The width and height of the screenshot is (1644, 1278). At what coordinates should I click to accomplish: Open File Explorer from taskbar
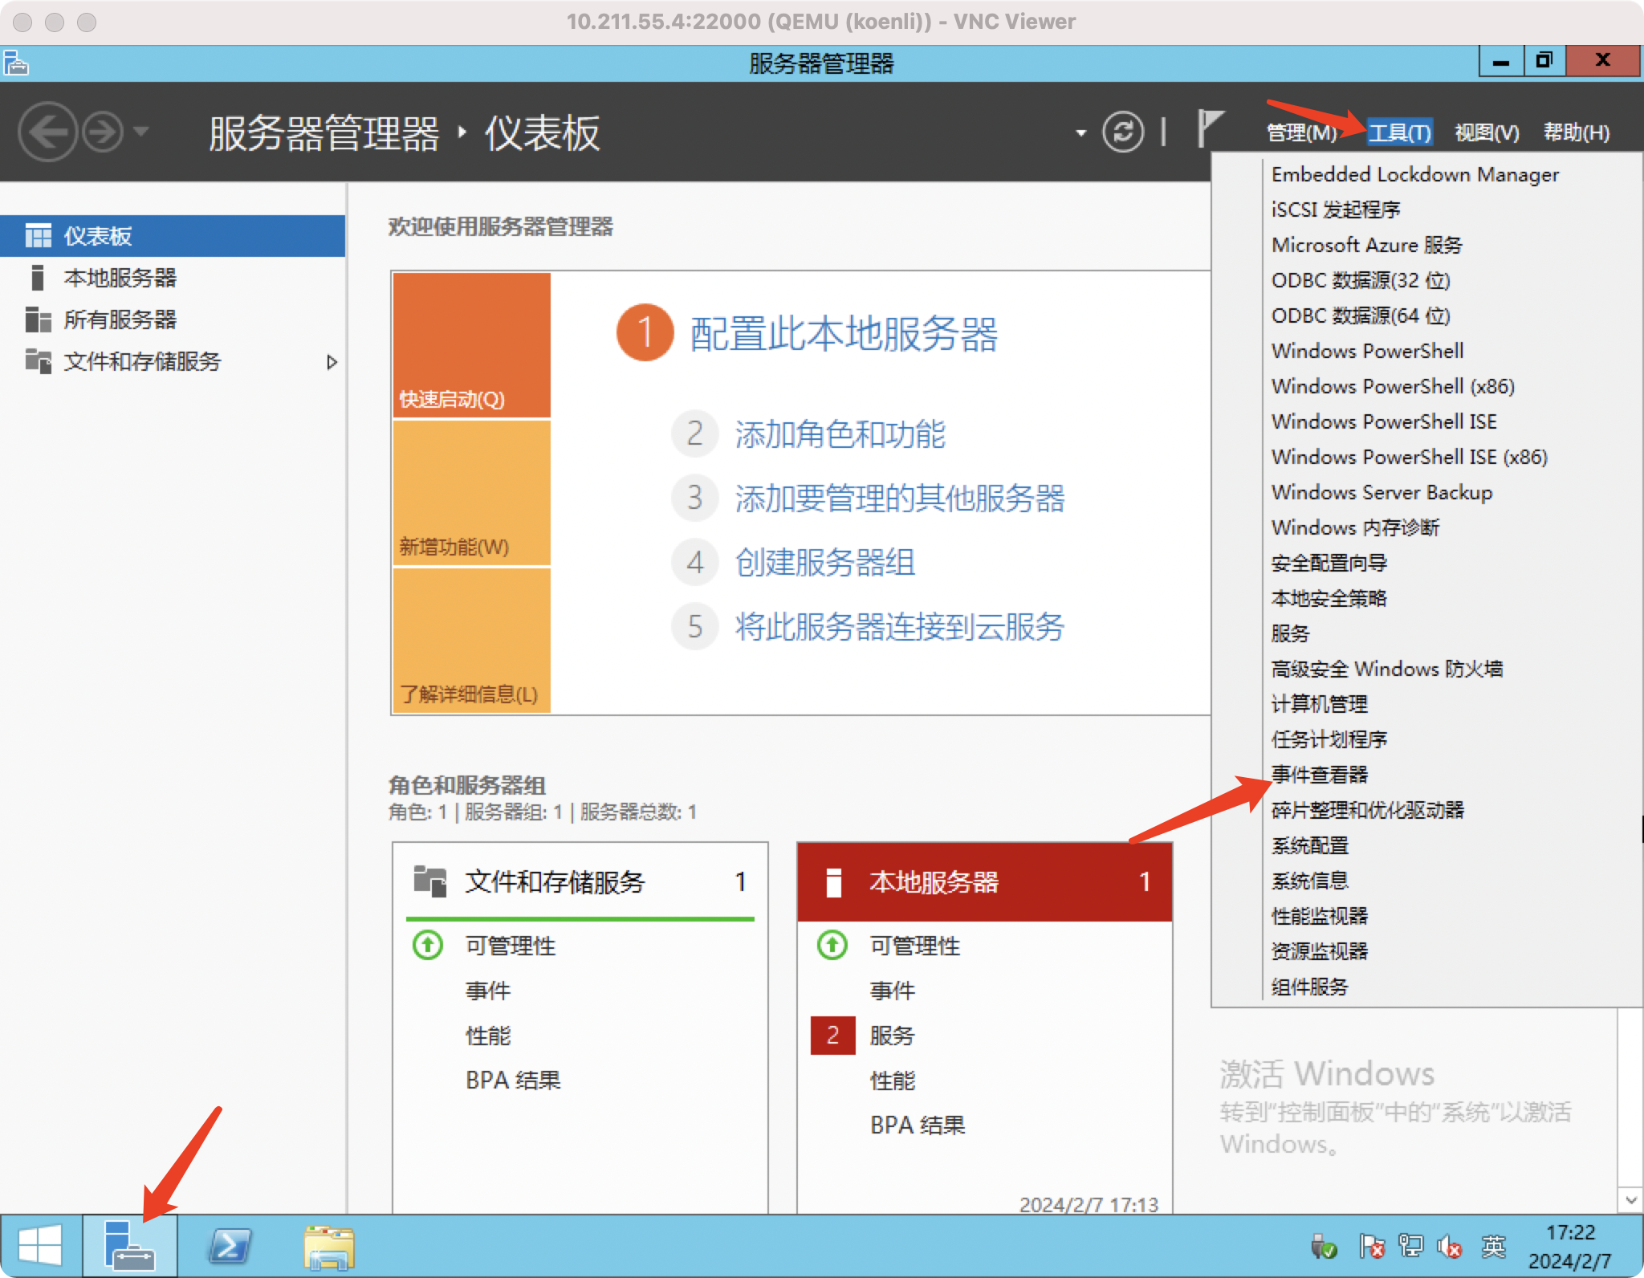click(x=328, y=1247)
